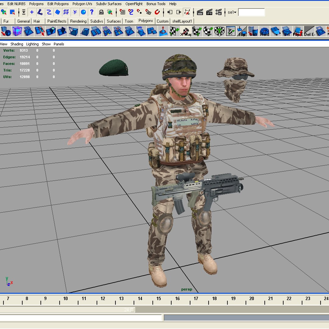
Task: Open the viewport Shading menu
Action: tap(17, 44)
